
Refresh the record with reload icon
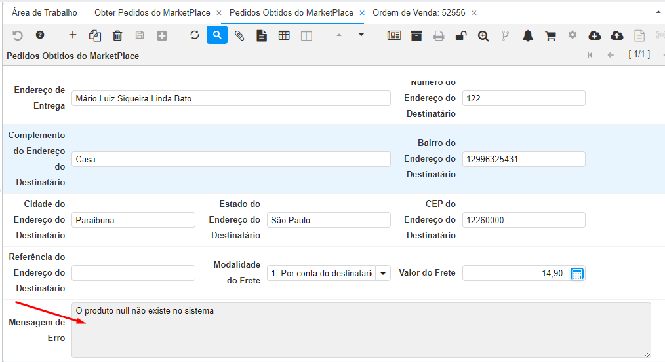point(195,35)
